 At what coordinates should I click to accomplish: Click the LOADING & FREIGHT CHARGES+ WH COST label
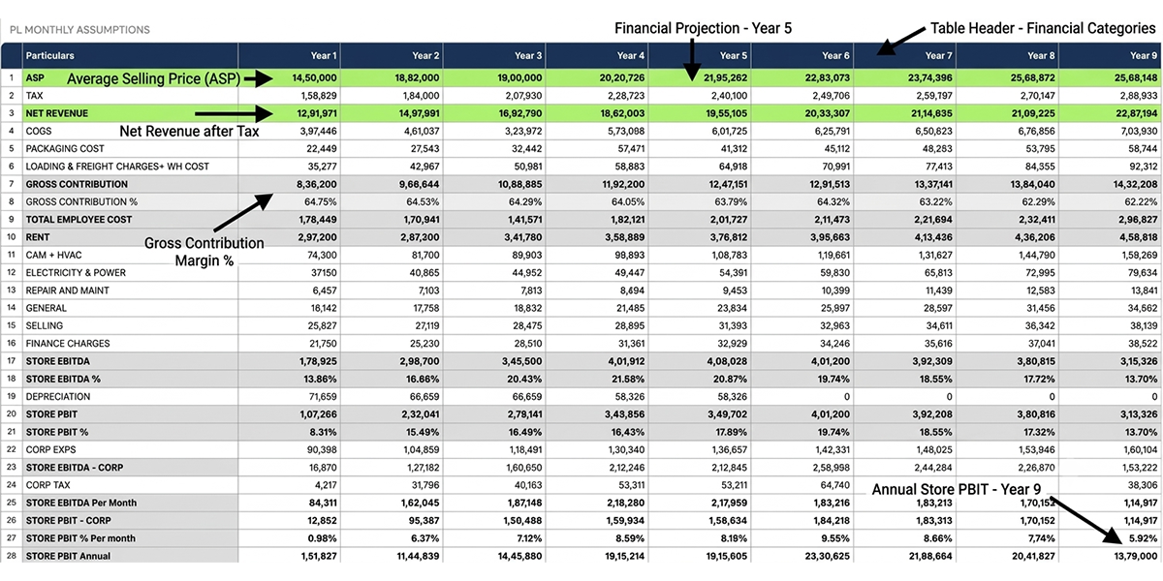117,167
